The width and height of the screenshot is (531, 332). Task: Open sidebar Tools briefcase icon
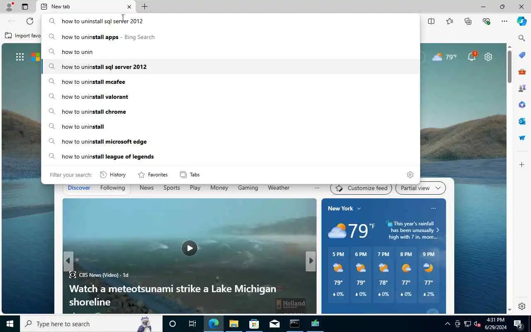(522, 71)
